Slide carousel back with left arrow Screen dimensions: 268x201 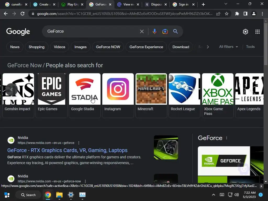(x=11, y=89)
